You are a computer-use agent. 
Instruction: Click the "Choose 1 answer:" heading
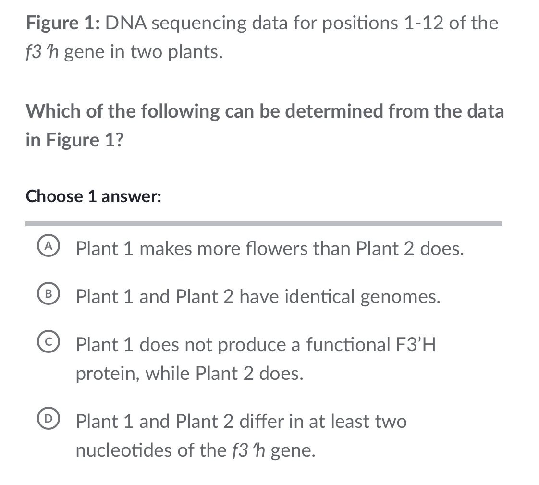pyautogui.click(x=93, y=196)
